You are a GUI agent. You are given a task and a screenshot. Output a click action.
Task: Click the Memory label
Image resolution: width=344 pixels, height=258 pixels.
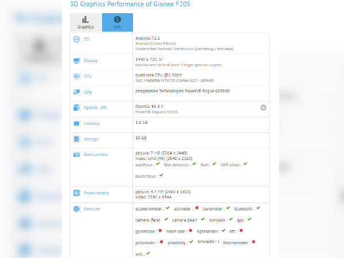92,124
